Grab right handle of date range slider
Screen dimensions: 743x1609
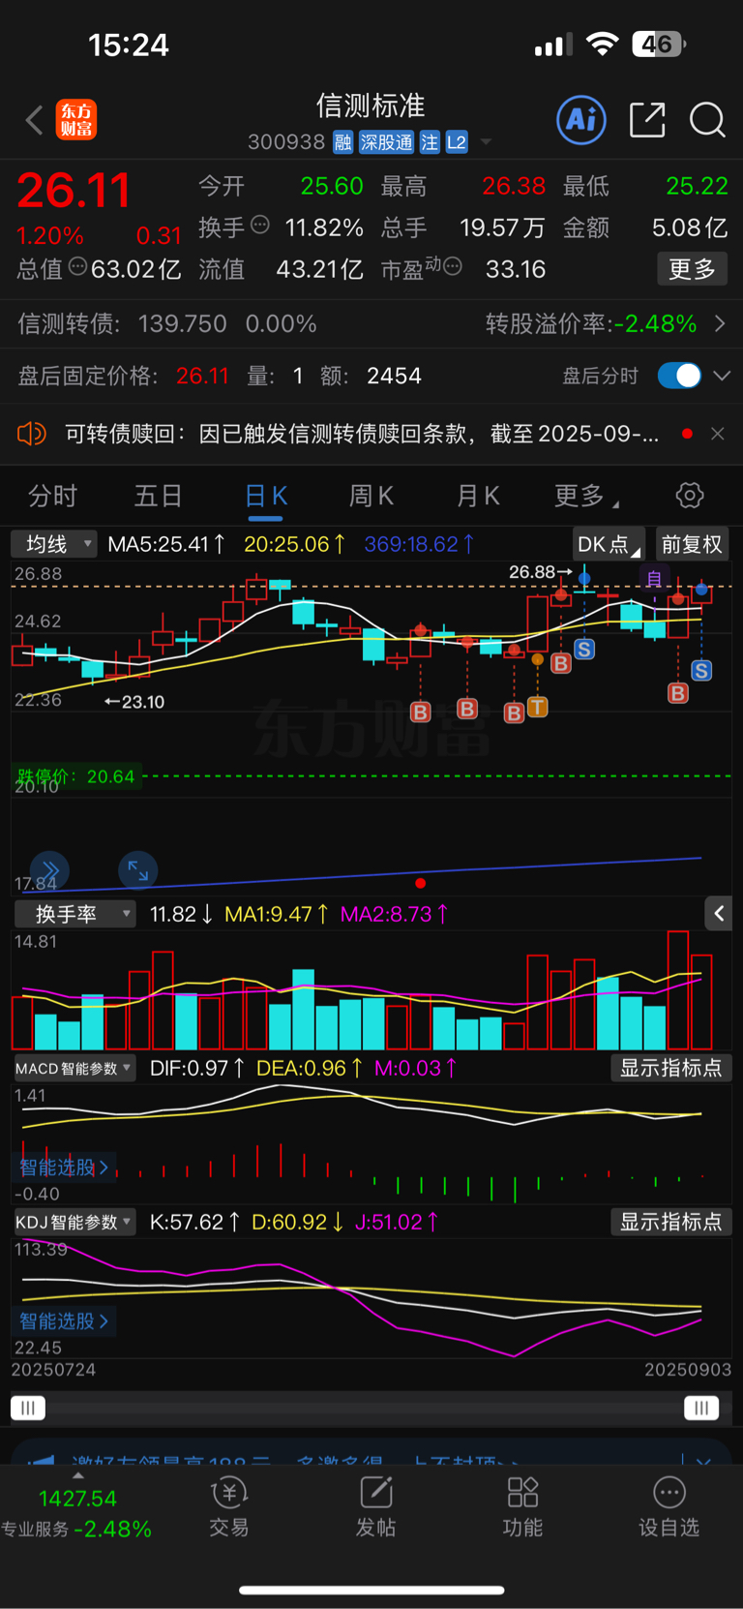click(701, 1408)
